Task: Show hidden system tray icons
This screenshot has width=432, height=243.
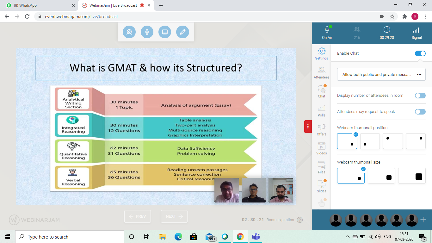Action: pyautogui.click(x=347, y=237)
